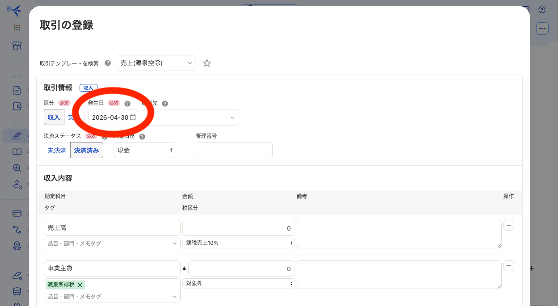Open the person percent sidebar icon

click(17, 184)
